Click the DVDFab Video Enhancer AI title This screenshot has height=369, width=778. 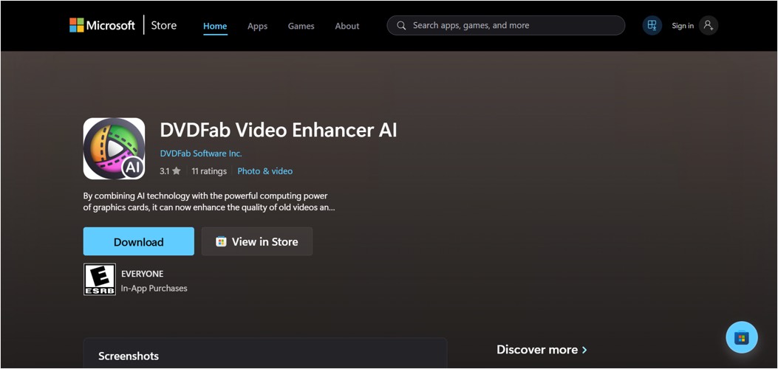pos(279,130)
